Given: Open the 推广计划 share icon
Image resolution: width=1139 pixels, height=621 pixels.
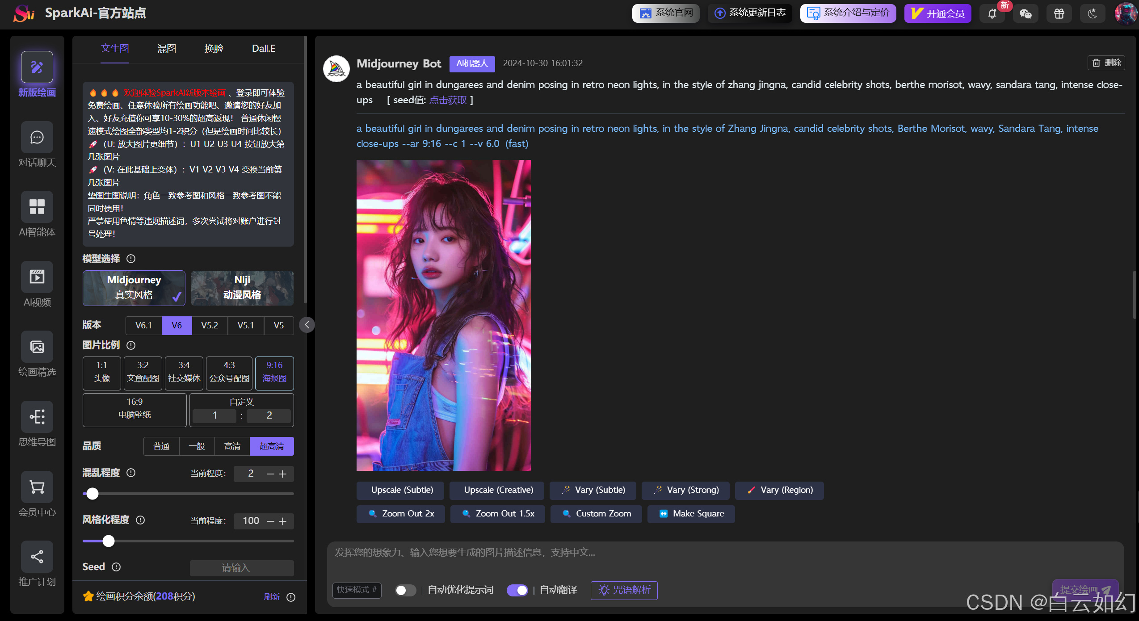Looking at the screenshot, I should pos(37,557).
